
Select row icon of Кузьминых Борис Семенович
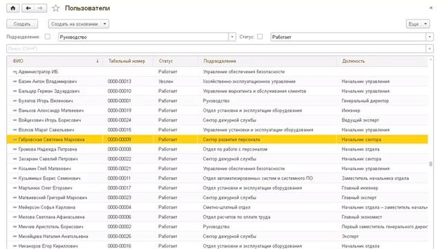[x=15, y=178]
